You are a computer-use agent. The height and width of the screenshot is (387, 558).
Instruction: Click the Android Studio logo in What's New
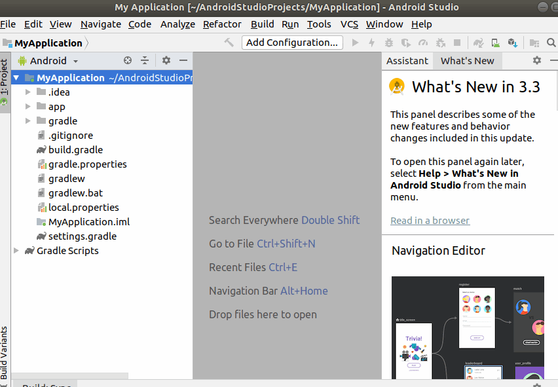point(397,86)
